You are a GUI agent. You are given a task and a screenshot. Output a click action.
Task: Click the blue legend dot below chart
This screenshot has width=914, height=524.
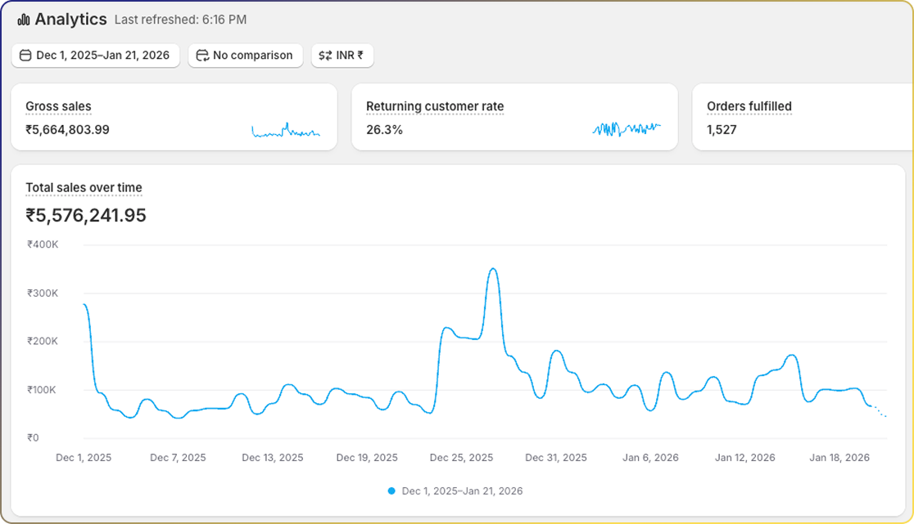click(x=391, y=491)
